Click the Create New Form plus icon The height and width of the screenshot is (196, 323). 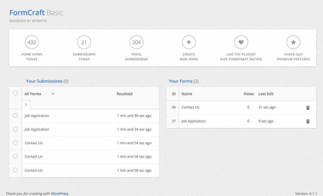click(x=189, y=42)
